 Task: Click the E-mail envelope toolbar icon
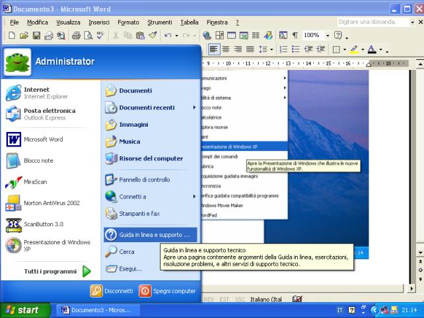click(x=49, y=36)
